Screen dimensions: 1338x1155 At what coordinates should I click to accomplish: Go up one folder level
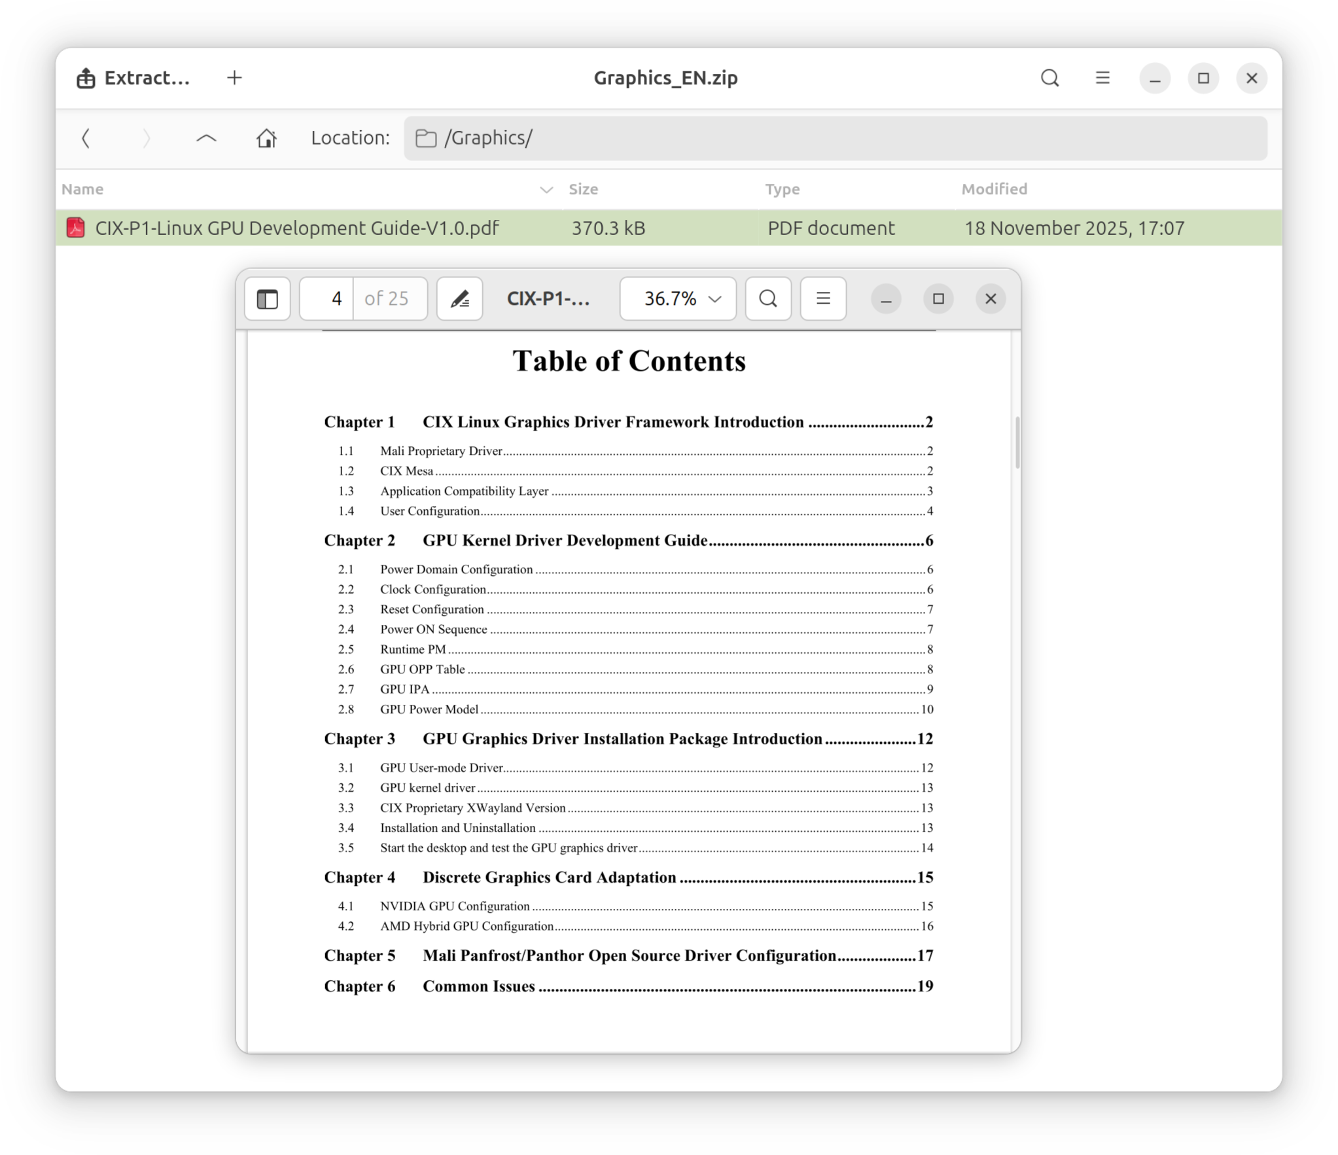(206, 138)
